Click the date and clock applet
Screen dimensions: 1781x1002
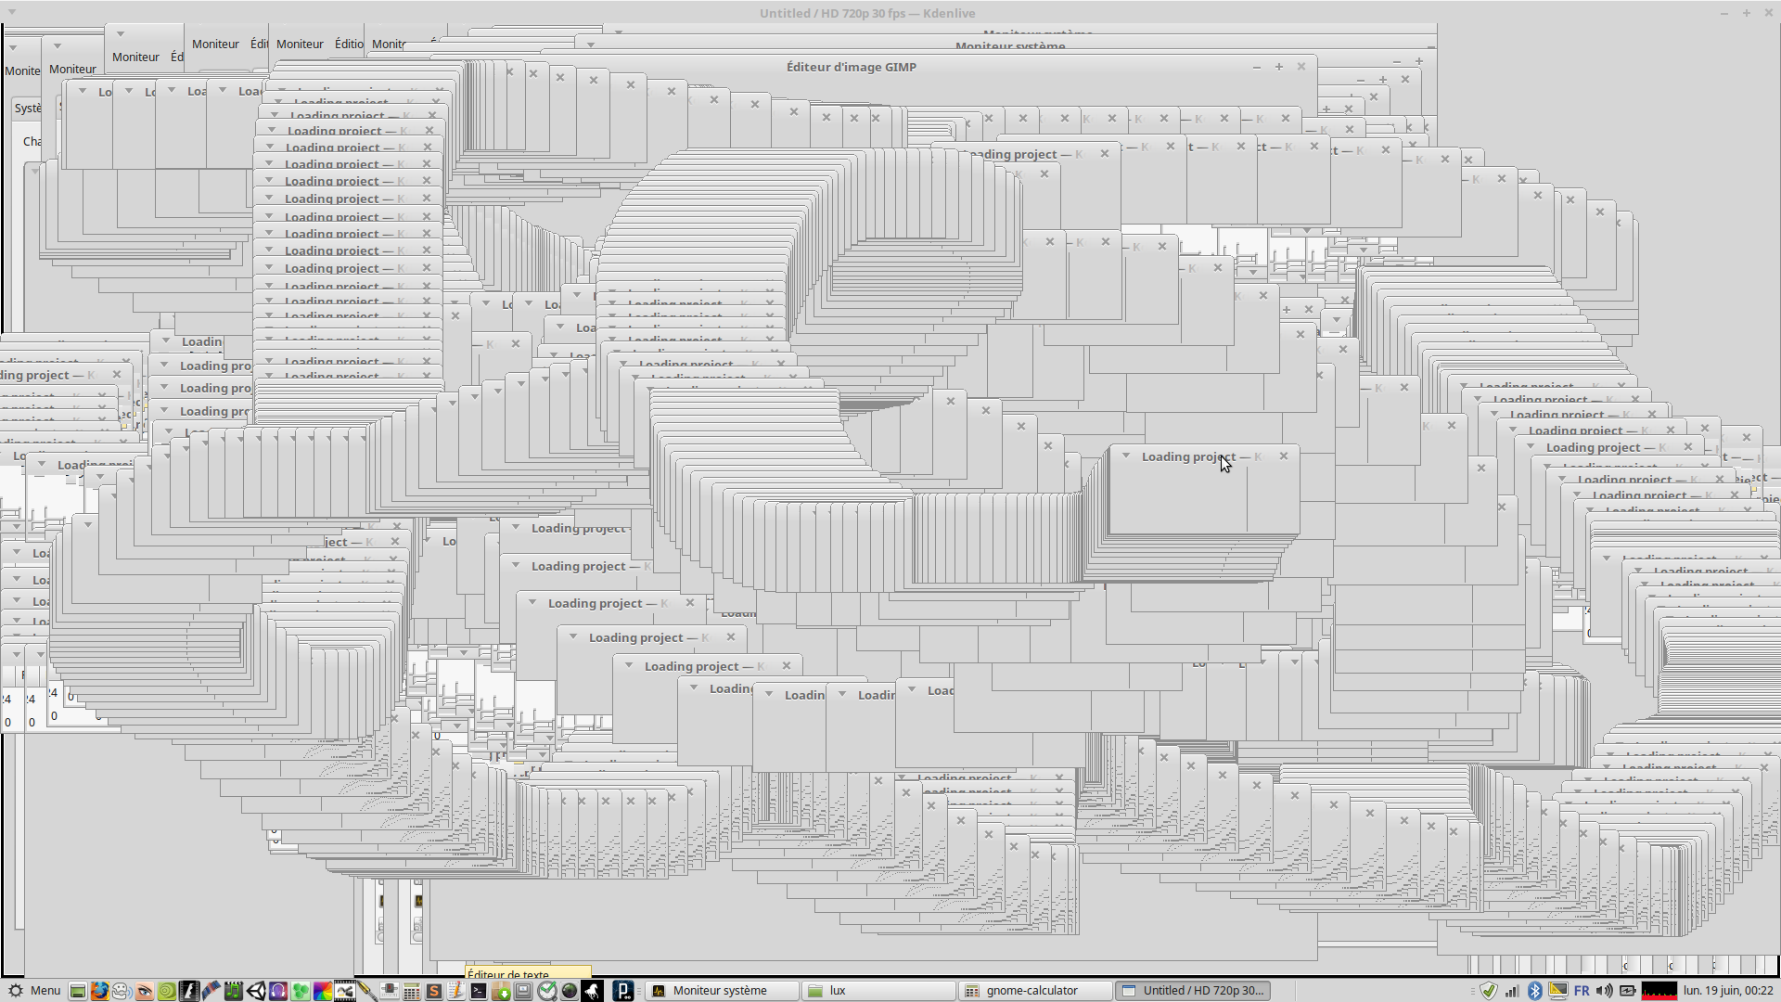tap(1727, 991)
